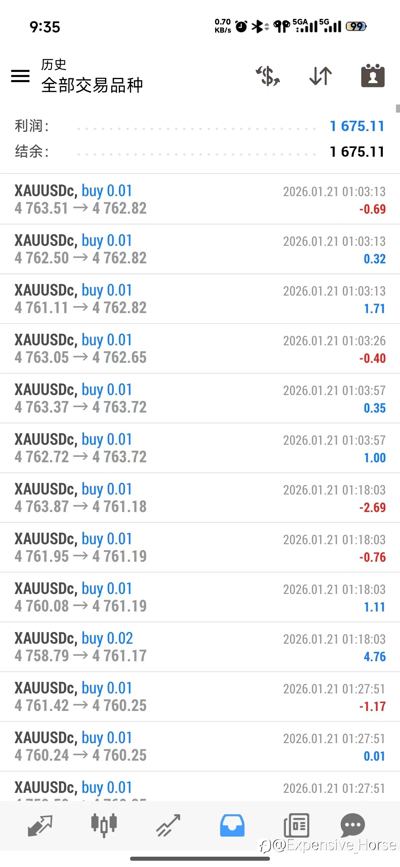
Task: Tap the trade closed at 4 762.65
Action: (200, 349)
